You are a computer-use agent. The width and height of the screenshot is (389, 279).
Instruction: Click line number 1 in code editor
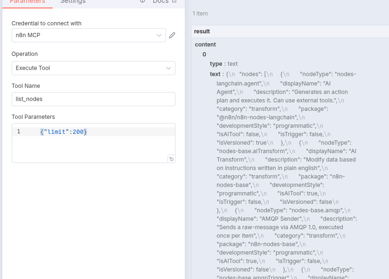coord(19,132)
